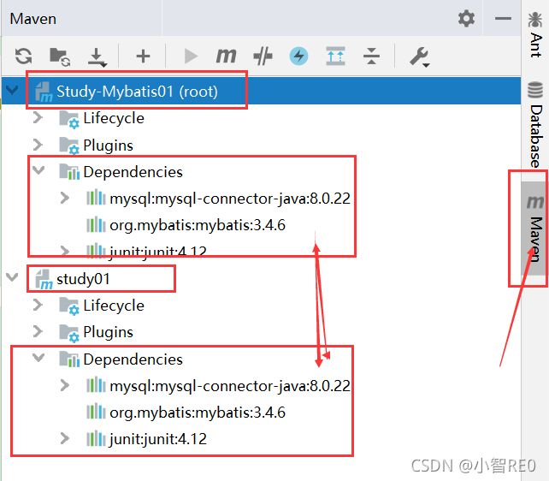The width and height of the screenshot is (549, 481).
Task: Execute Maven goal m icon
Action: (226, 56)
